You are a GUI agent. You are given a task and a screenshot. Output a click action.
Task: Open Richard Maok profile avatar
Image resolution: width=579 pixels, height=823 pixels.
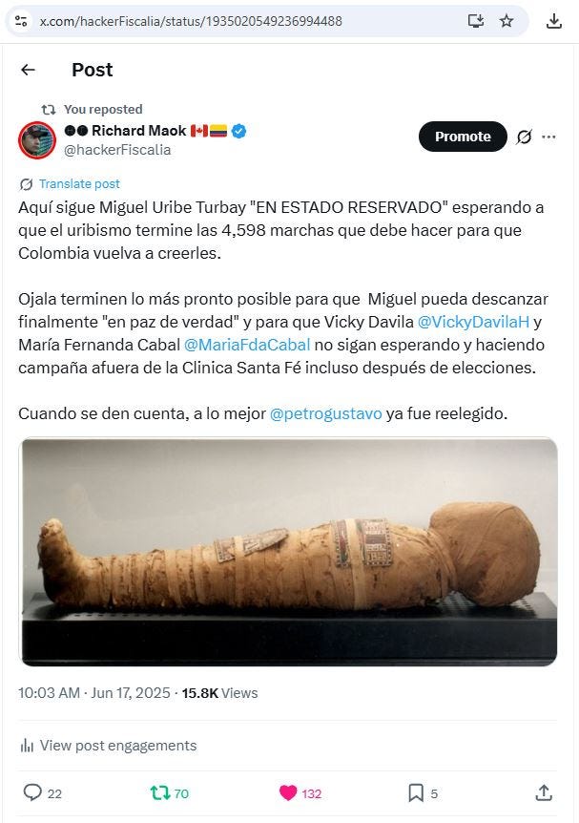tap(37, 140)
